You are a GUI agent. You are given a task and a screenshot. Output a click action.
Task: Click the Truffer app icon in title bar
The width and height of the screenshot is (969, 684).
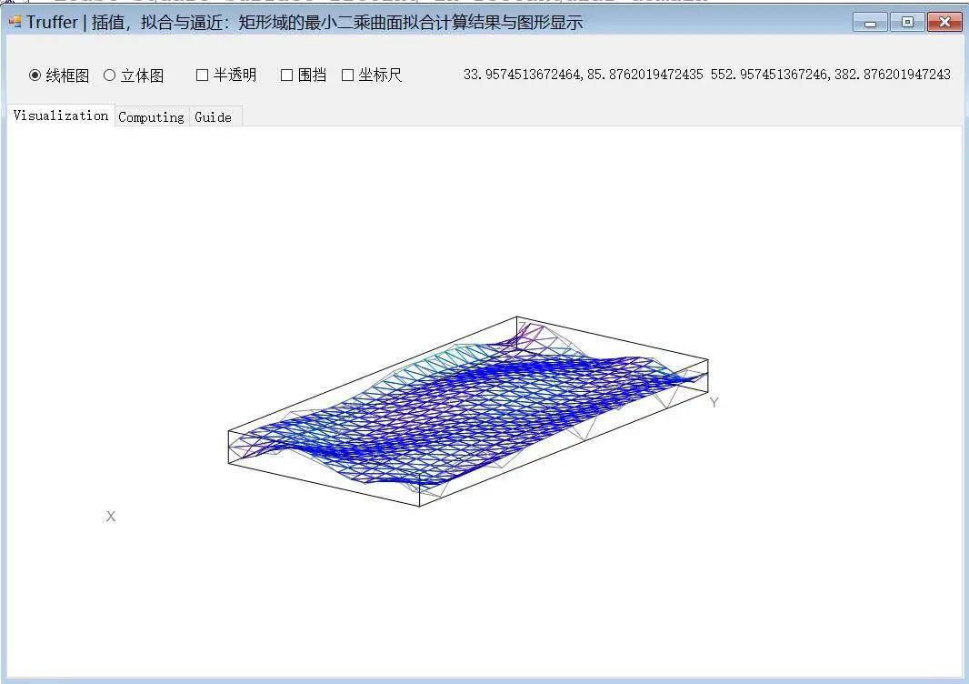pyautogui.click(x=15, y=22)
